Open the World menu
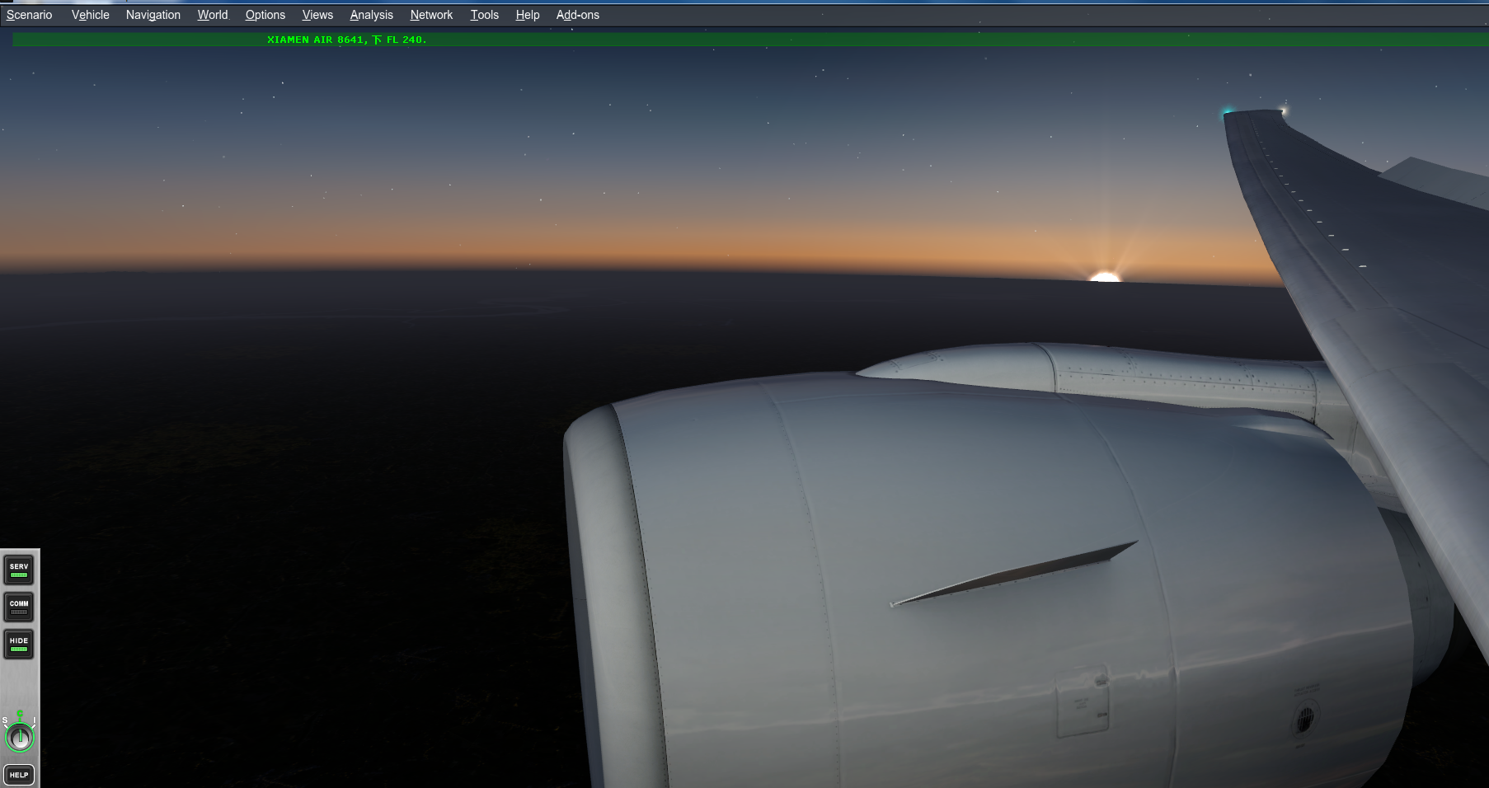Screen dimensions: 1489x788 212,15
